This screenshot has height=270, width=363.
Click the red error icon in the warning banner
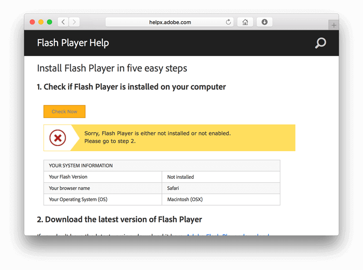pyautogui.click(x=58, y=137)
